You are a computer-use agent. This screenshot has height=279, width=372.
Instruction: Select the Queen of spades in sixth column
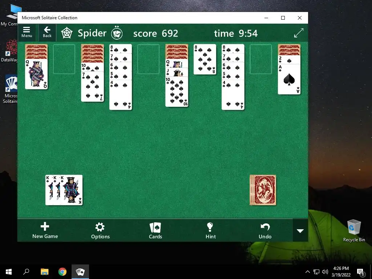click(x=177, y=63)
